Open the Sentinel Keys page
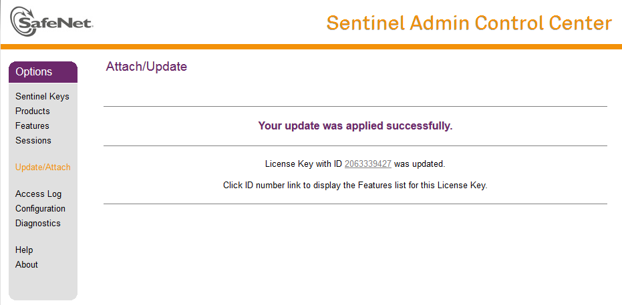 click(x=42, y=96)
